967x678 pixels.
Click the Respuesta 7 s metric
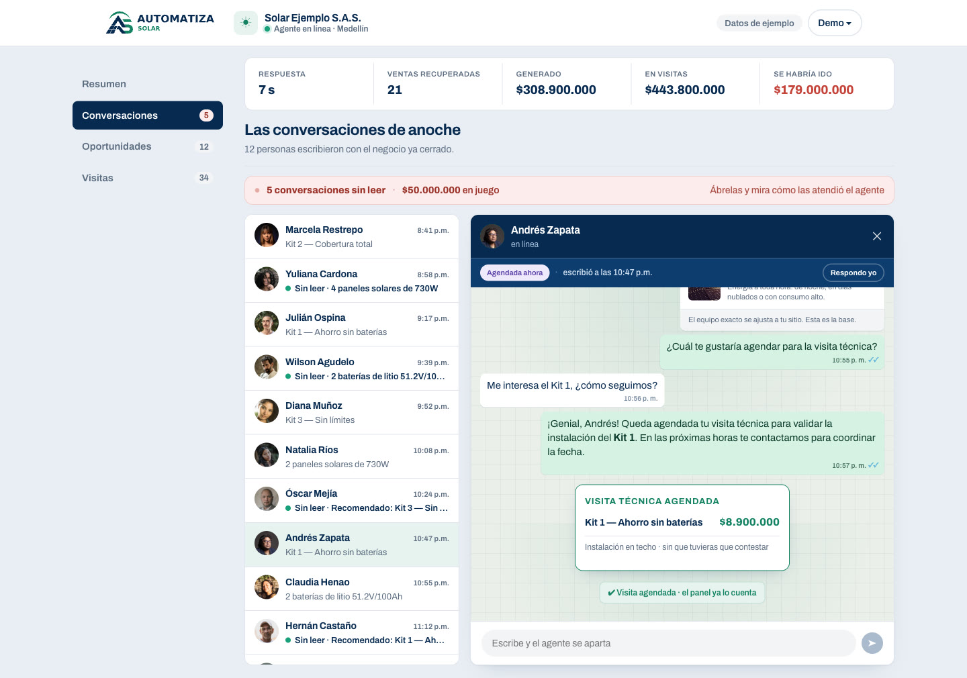click(x=309, y=83)
